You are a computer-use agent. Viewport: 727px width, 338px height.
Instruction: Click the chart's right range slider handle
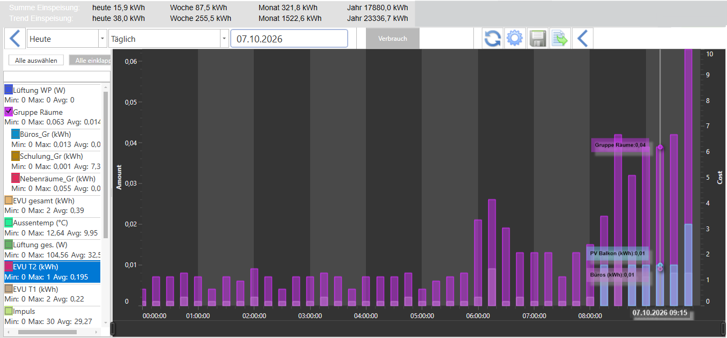tap(724, 328)
